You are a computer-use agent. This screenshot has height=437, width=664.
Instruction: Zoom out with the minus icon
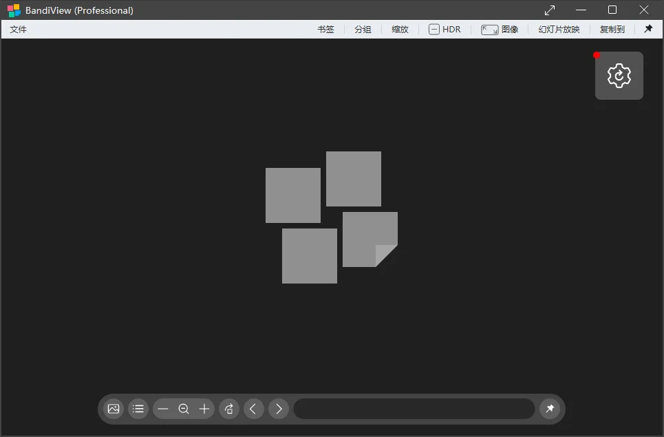(163, 409)
